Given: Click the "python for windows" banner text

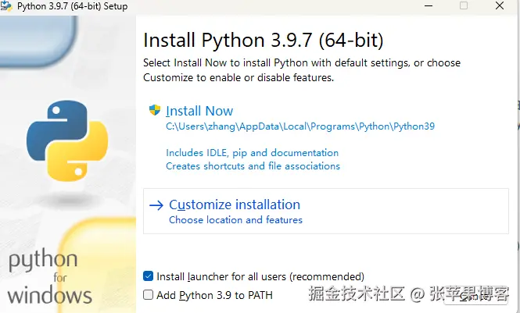Looking at the screenshot, I should click(47, 277).
